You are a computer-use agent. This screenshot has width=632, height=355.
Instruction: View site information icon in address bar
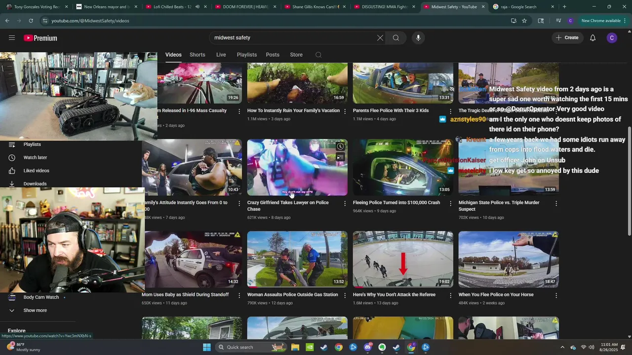(x=45, y=21)
